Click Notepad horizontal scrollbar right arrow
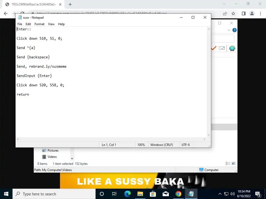This screenshot has height=199, width=266. point(204,139)
